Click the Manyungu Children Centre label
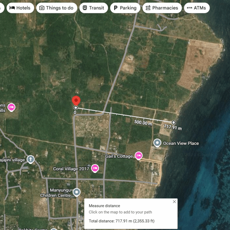This screenshot has width=230, height=230. point(56,193)
